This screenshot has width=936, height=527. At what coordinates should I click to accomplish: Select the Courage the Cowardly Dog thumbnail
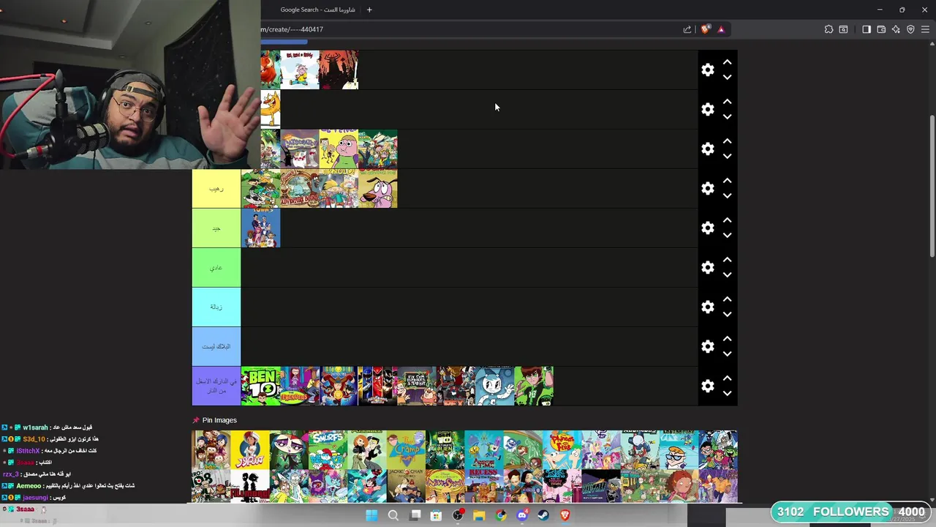pyautogui.click(x=378, y=189)
